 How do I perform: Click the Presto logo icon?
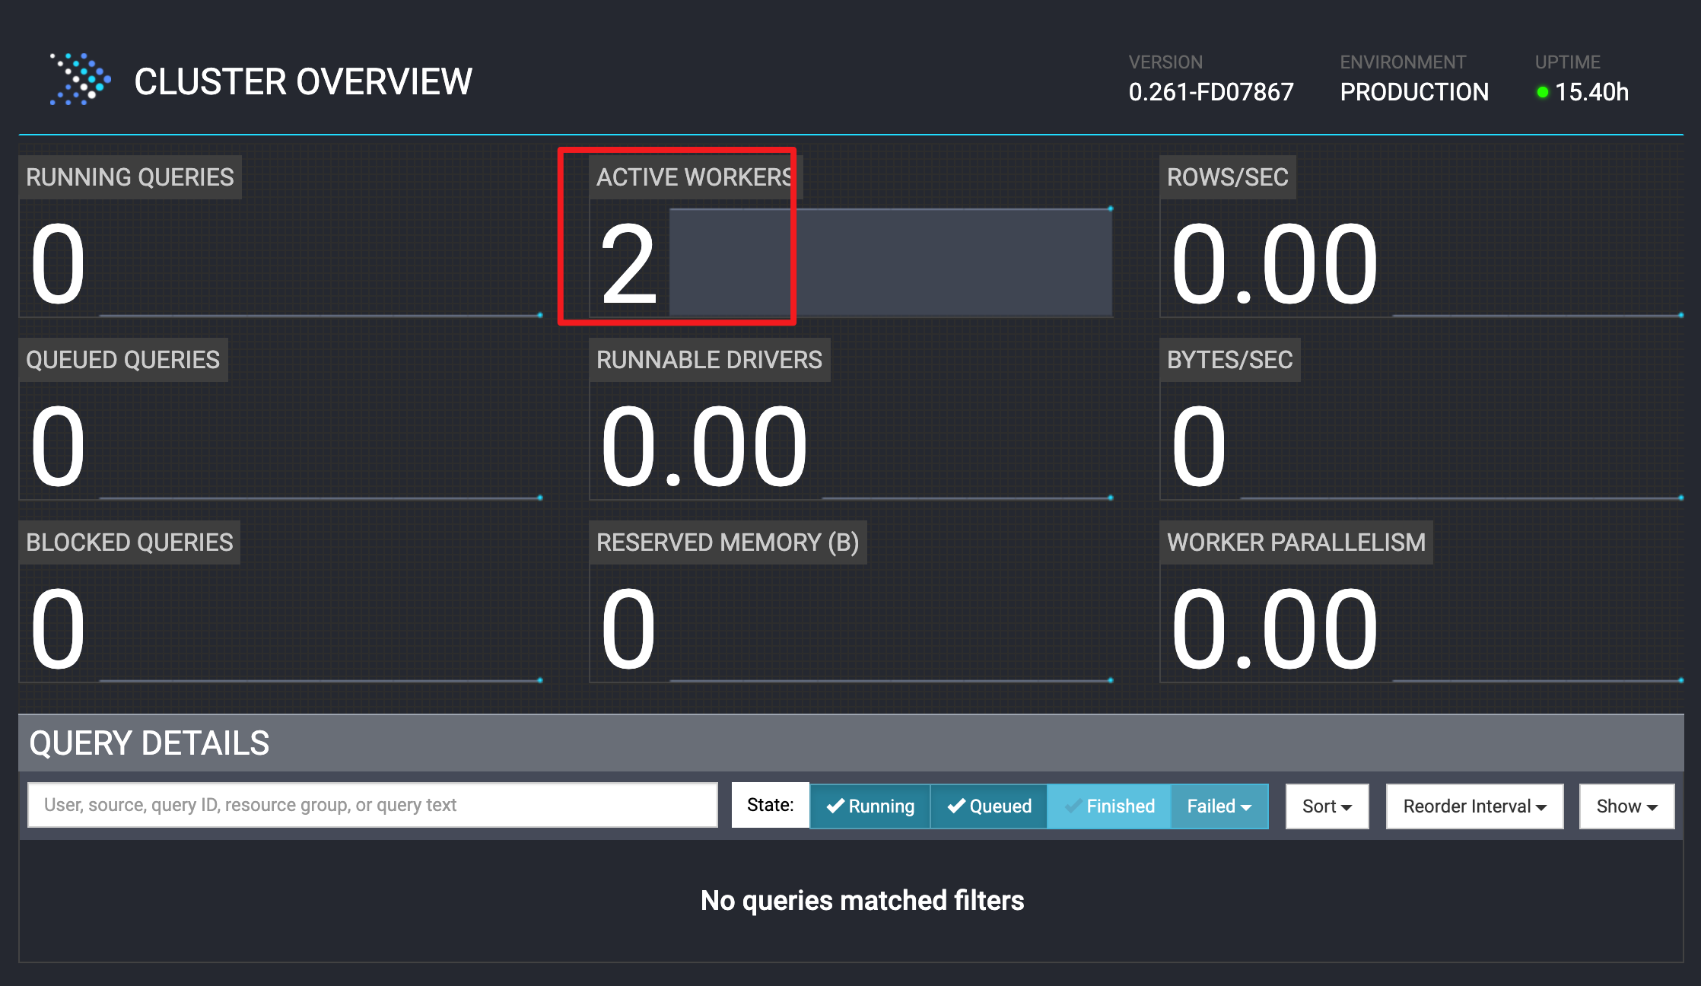point(80,79)
